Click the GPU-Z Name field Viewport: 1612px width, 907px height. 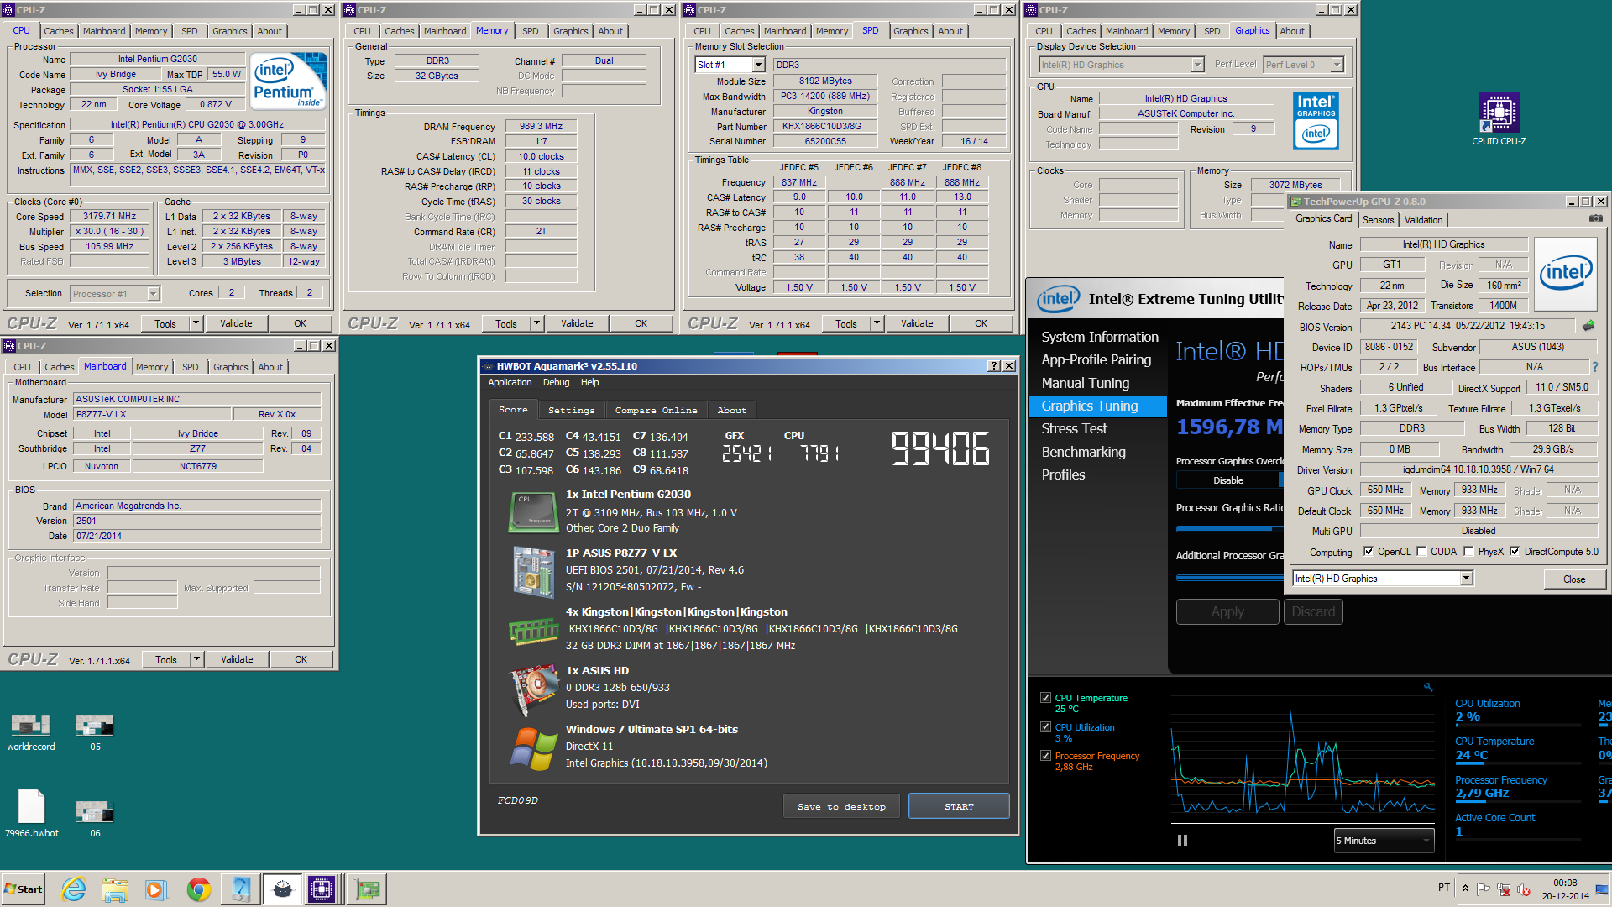(1443, 244)
